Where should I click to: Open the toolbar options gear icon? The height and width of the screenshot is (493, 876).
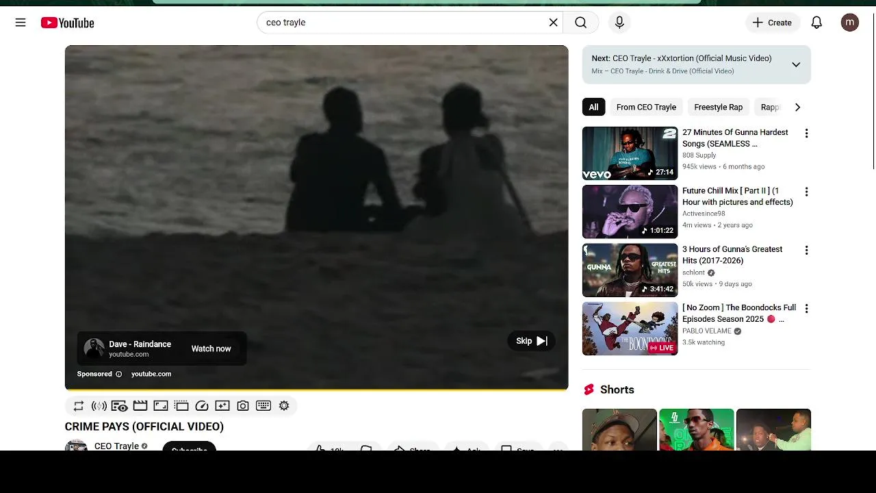pyautogui.click(x=284, y=406)
